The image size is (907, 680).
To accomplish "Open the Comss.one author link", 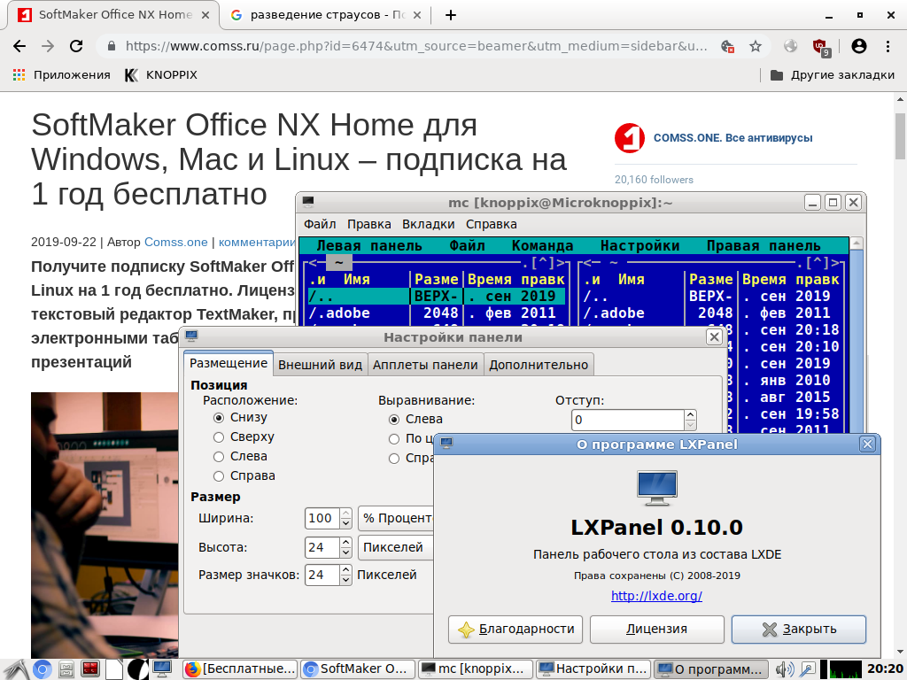I will [x=176, y=243].
